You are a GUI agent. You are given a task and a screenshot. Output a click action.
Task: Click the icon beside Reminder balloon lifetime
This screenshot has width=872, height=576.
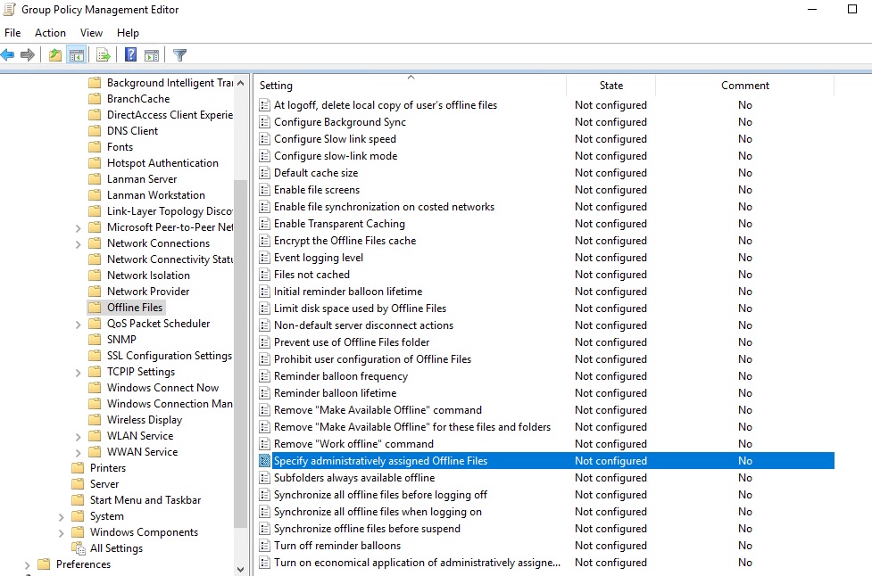pyautogui.click(x=265, y=393)
